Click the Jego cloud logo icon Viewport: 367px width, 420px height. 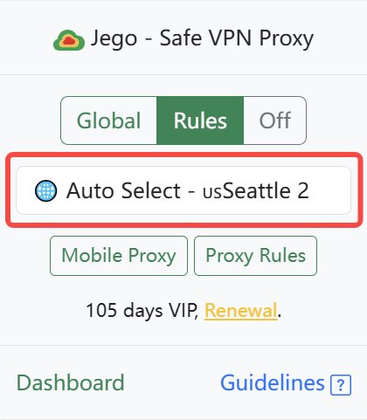coord(69,40)
